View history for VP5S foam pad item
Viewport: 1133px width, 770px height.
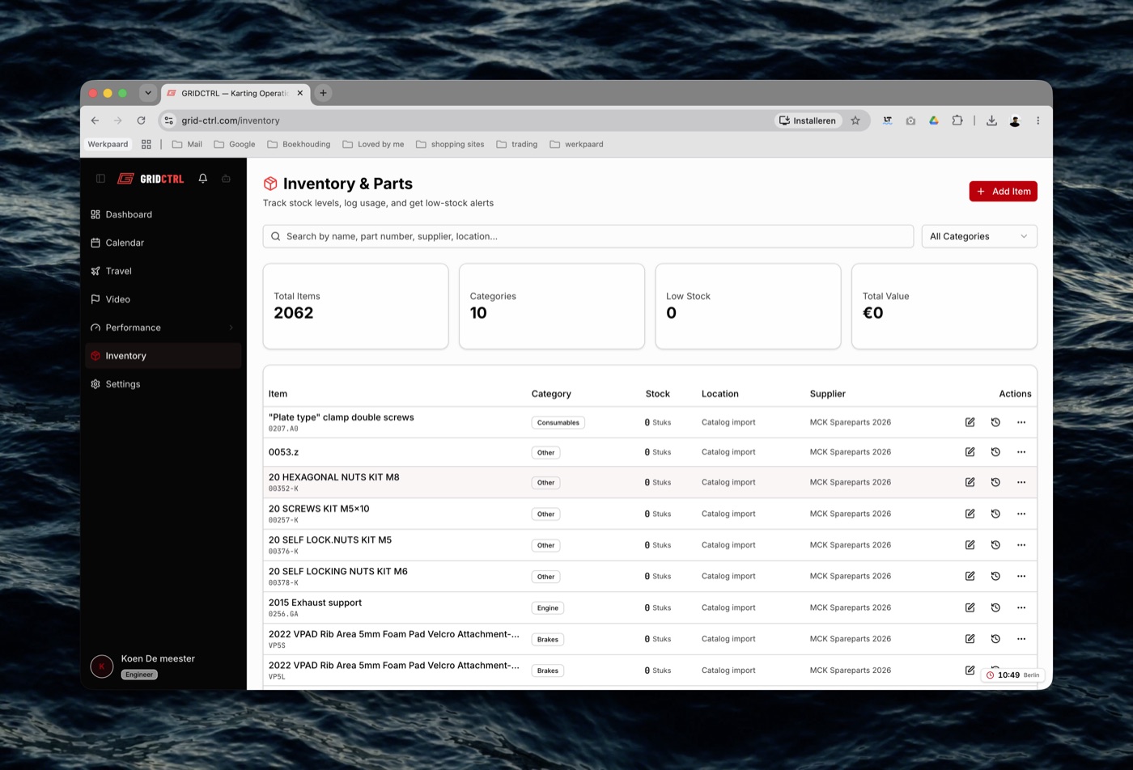tap(995, 639)
